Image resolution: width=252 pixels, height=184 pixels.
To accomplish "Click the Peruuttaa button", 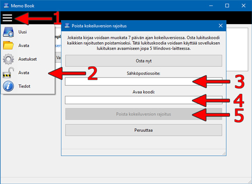I will pyautogui.click(x=144, y=130).
